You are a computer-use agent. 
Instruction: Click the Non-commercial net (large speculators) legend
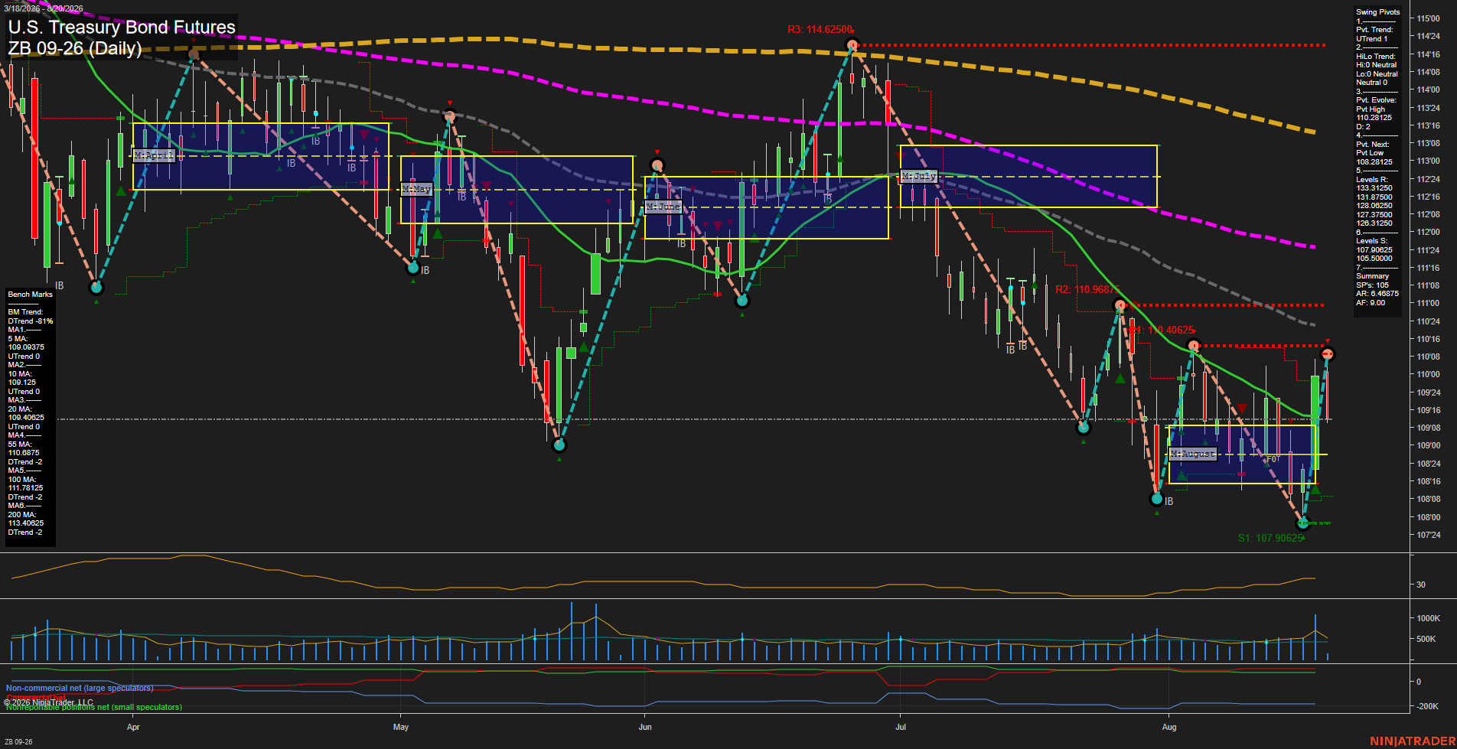coord(80,689)
